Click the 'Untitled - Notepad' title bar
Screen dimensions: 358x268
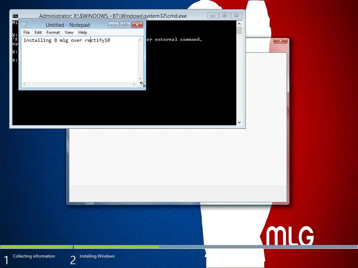(67, 25)
